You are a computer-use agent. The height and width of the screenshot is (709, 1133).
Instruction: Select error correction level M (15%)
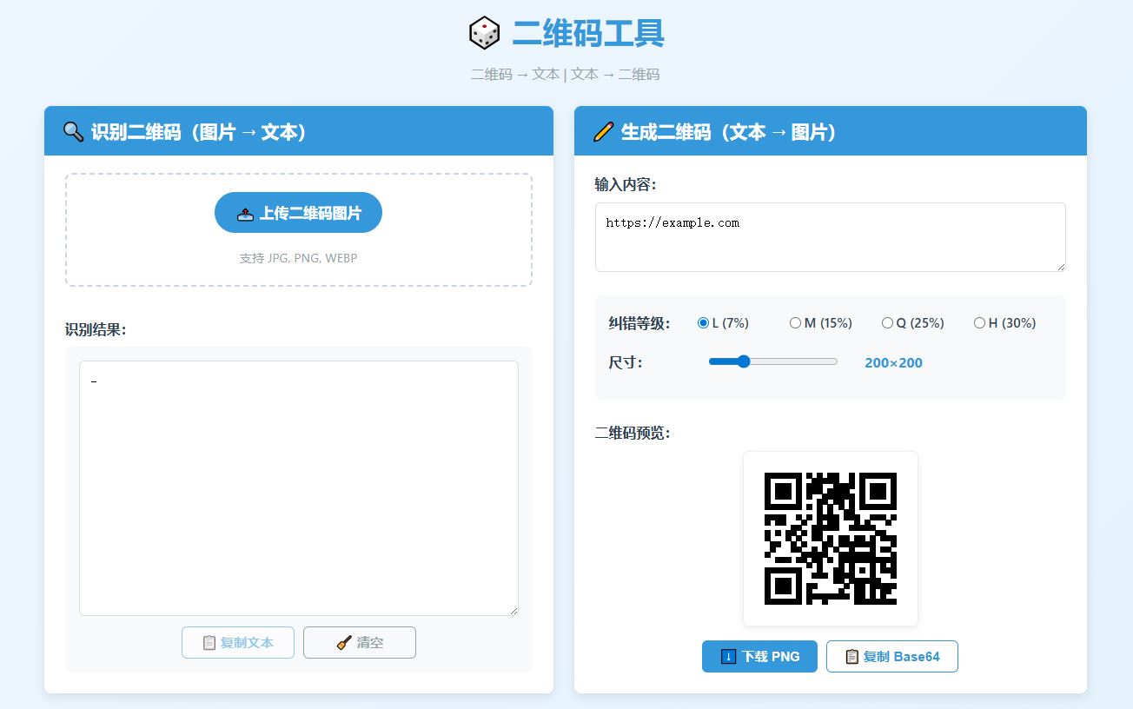795,323
